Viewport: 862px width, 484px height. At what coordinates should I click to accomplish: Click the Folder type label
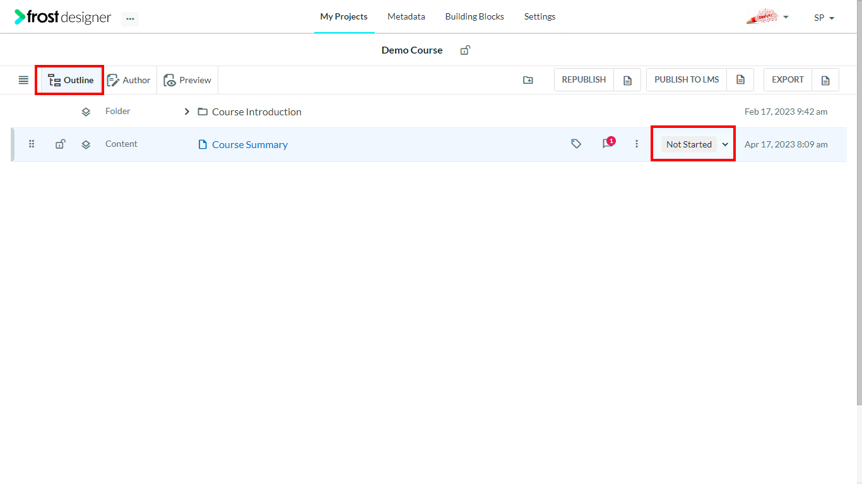click(118, 112)
